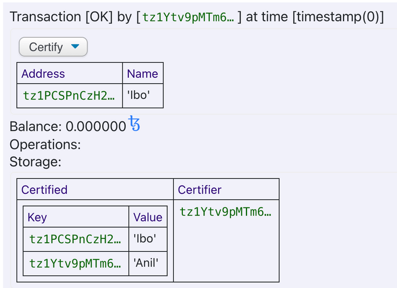Click the Balance 0.000000 text
397x288 pixels.
tap(68, 126)
